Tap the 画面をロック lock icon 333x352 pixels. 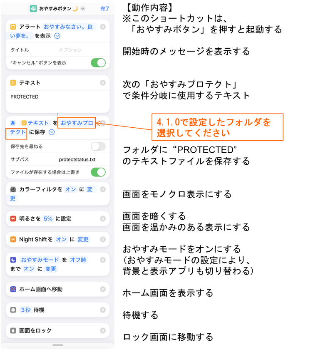[x=13, y=331]
